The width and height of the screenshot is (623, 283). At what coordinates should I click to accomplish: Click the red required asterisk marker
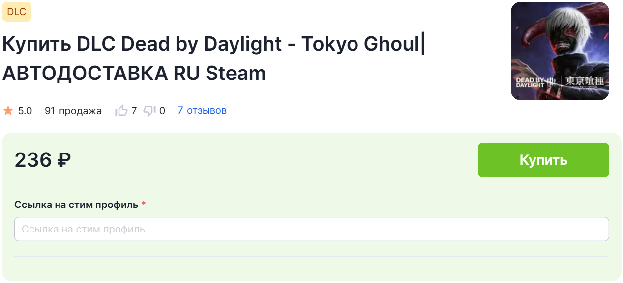[x=144, y=205]
